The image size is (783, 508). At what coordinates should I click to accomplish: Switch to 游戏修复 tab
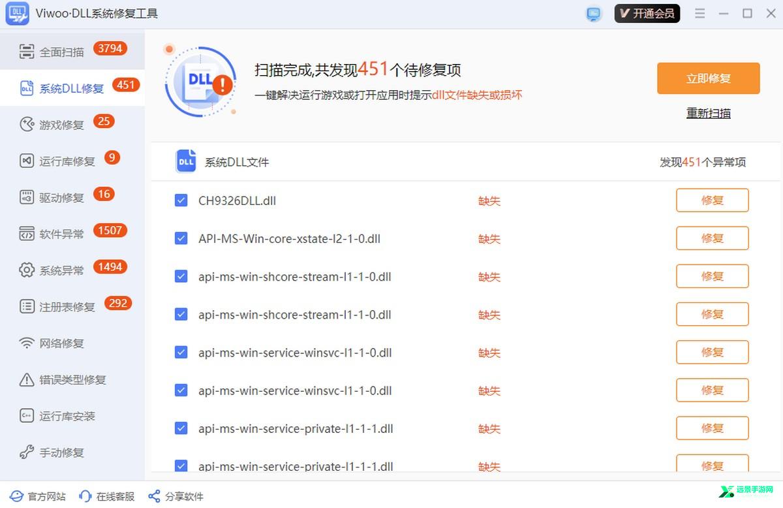tap(72, 125)
